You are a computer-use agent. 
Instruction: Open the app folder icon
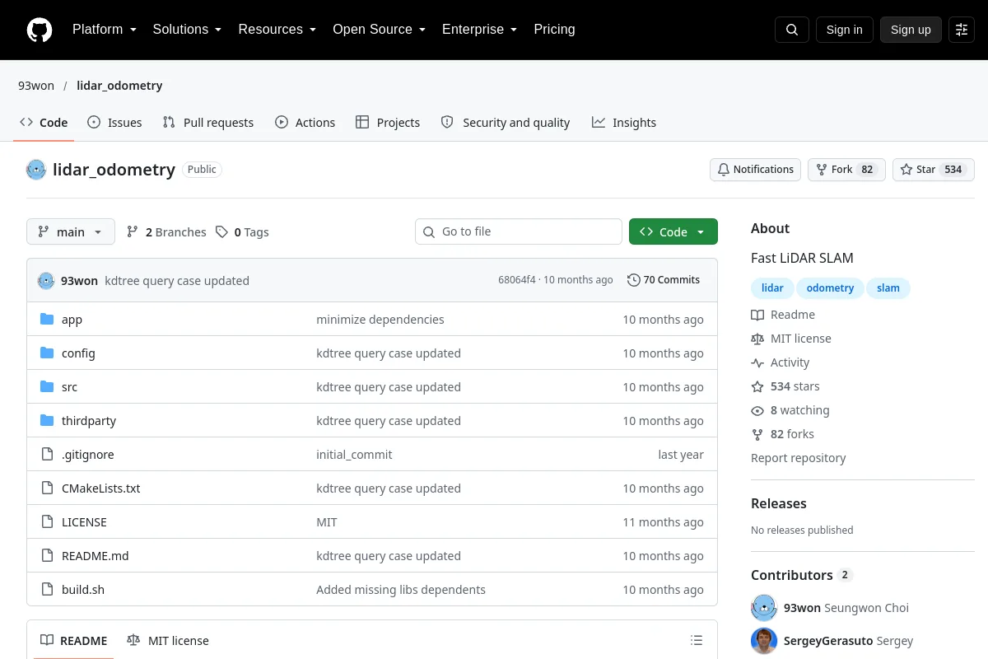[x=47, y=320]
